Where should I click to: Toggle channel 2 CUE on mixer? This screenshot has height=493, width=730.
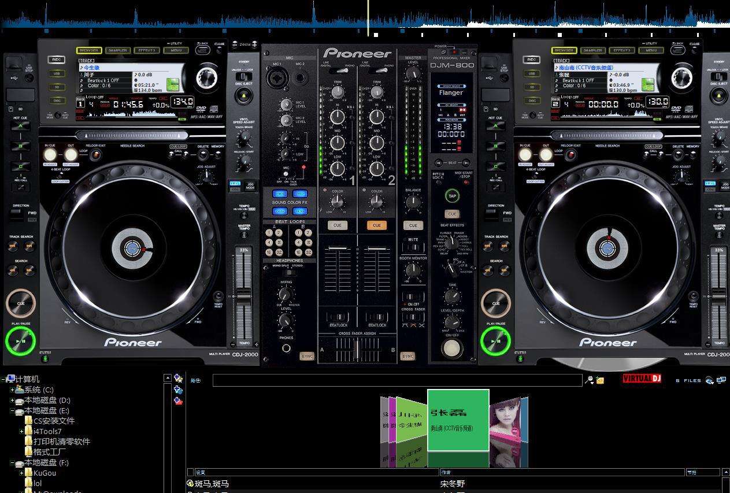pos(377,225)
